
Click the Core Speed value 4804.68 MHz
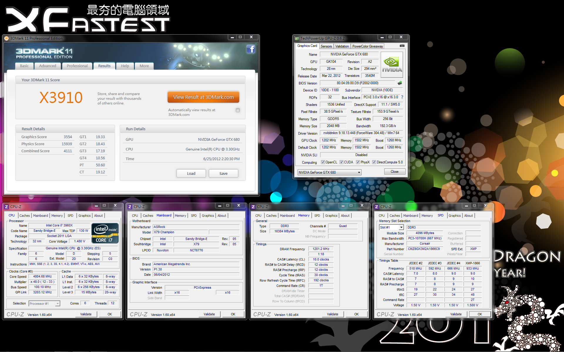tap(43, 276)
